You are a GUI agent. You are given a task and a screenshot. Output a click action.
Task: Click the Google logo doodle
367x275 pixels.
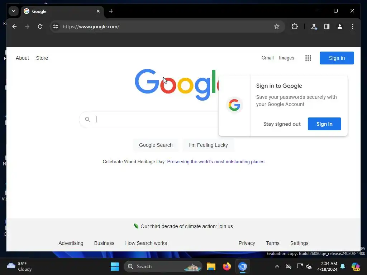coord(177,85)
